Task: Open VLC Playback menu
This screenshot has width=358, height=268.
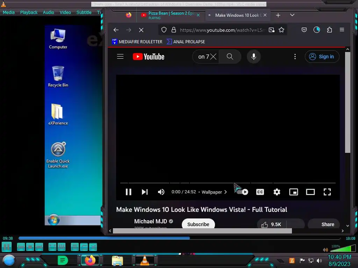Action: (x=29, y=12)
